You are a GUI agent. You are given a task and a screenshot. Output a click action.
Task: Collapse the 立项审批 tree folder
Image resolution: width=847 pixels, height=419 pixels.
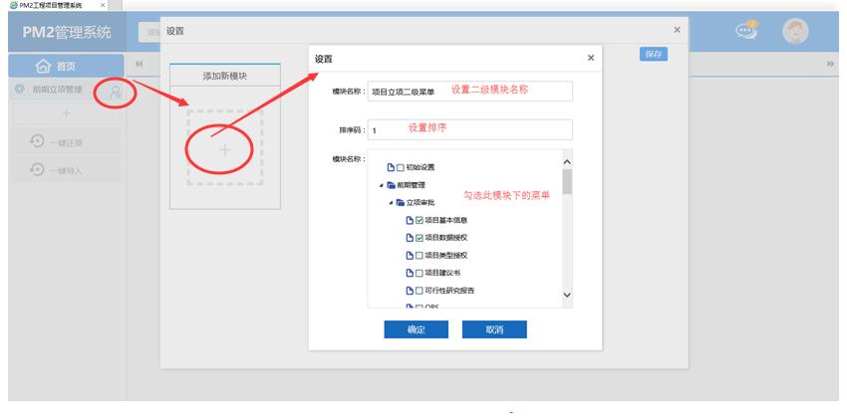click(392, 203)
